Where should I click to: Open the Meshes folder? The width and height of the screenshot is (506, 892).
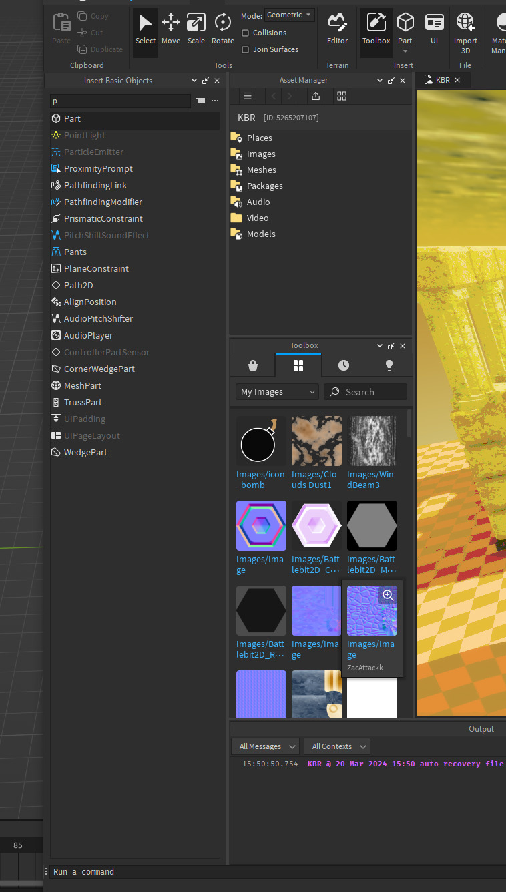coord(261,170)
